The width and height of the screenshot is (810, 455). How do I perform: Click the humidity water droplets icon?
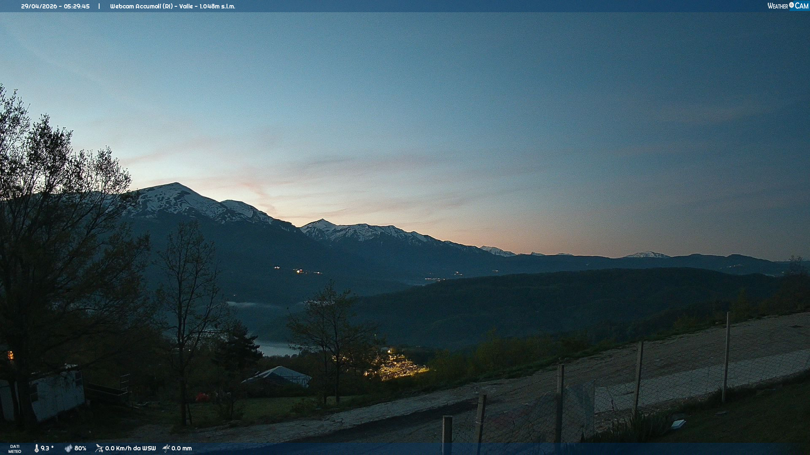click(68, 448)
